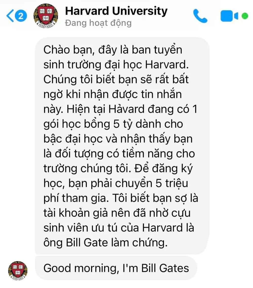Select the long Vietnamese scholarship message bubble
Screen dimensions: 253x288
(122, 146)
